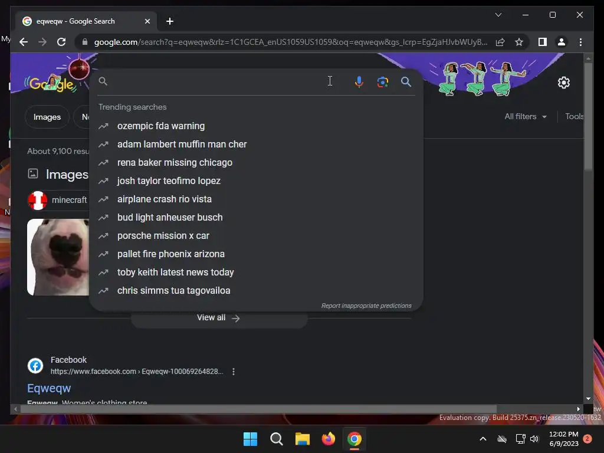Open a new tab with plus button
This screenshot has height=453, width=604.
[x=170, y=21]
